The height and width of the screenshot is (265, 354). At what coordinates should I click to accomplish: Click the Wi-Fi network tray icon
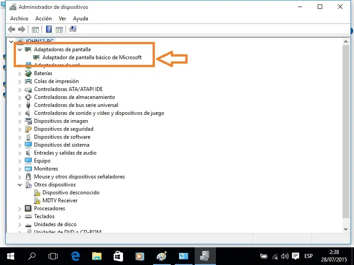click(x=275, y=257)
